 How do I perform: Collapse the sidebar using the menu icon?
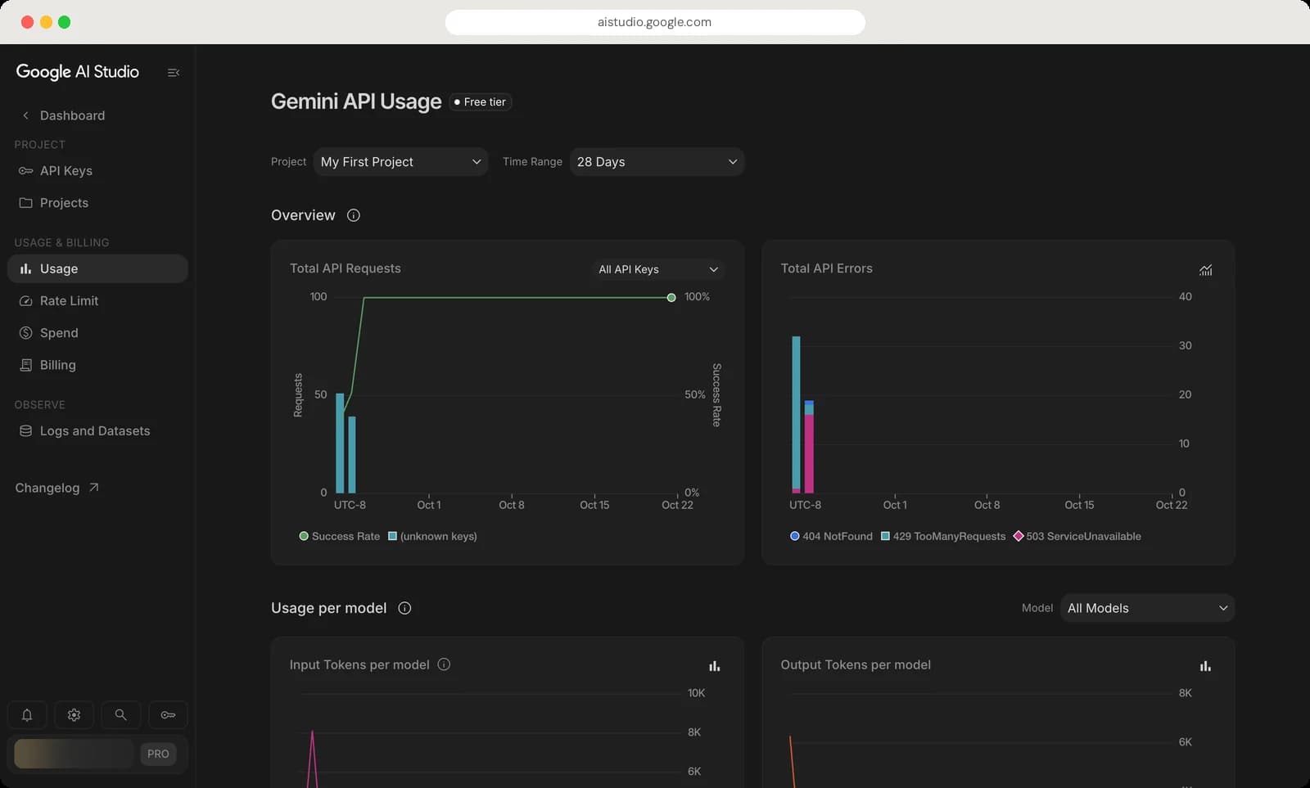tap(174, 73)
